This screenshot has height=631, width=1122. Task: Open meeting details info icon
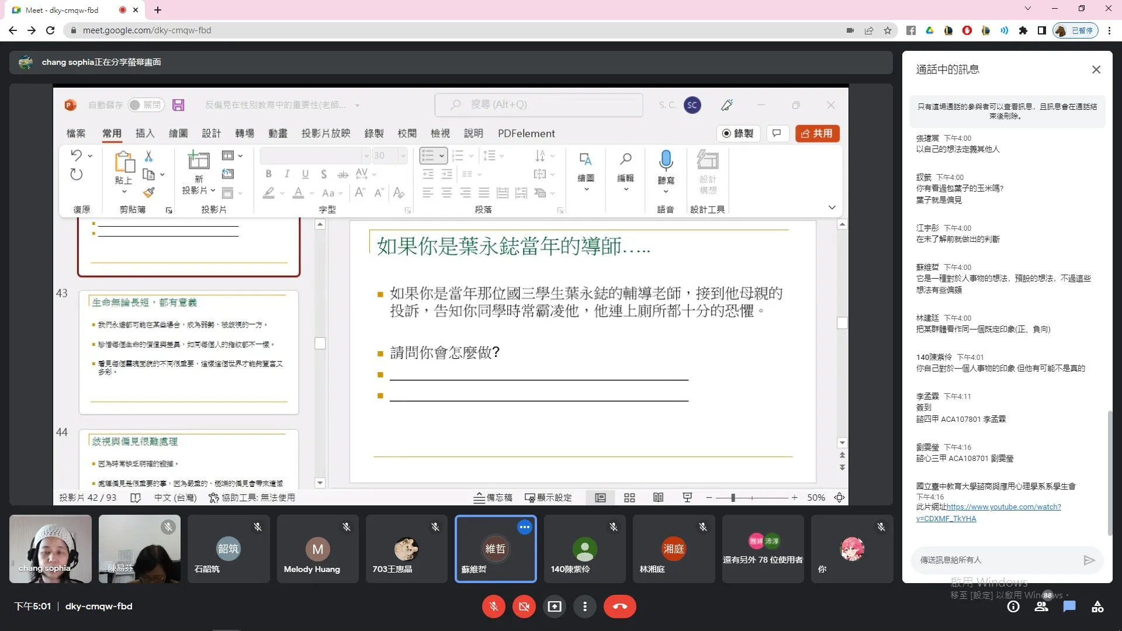(x=1013, y=606)
